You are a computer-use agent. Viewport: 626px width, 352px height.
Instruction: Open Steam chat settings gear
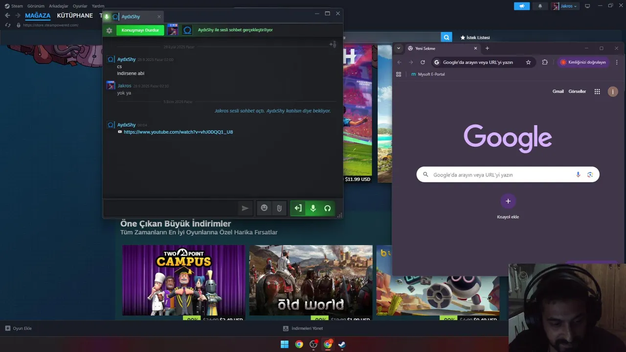(x=109, y=30)
